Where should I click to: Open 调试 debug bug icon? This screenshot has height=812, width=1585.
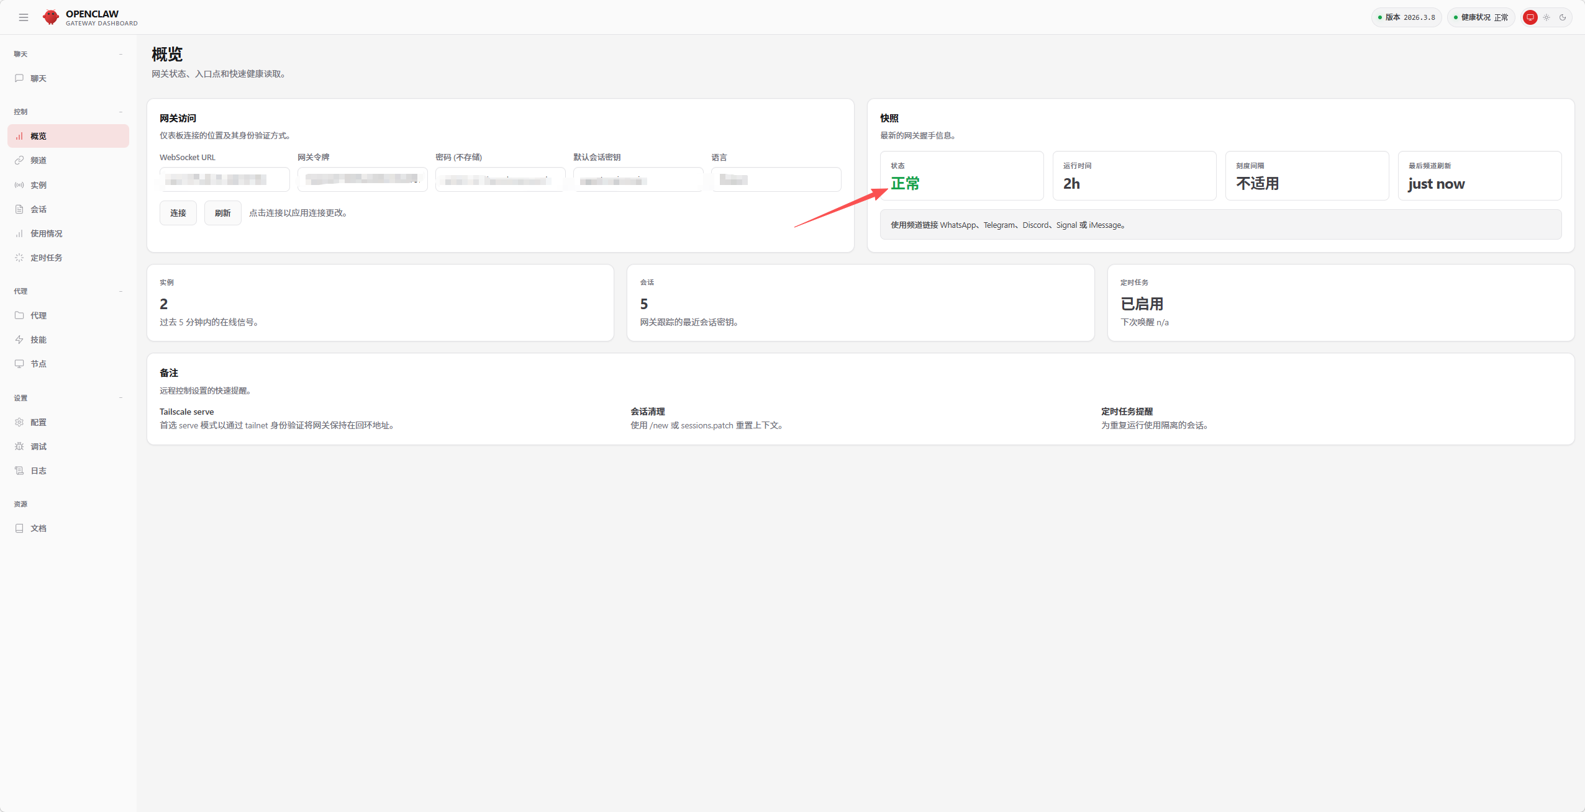click(19, 446)
